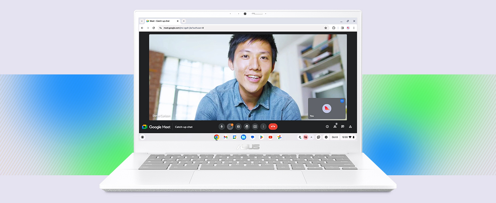Go forward in the browser
The image size is (496, 203).
148,28
